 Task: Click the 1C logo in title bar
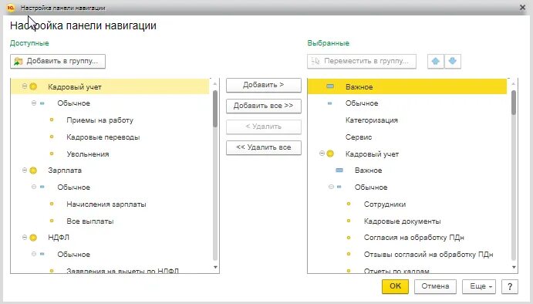(x=11, y=8)
